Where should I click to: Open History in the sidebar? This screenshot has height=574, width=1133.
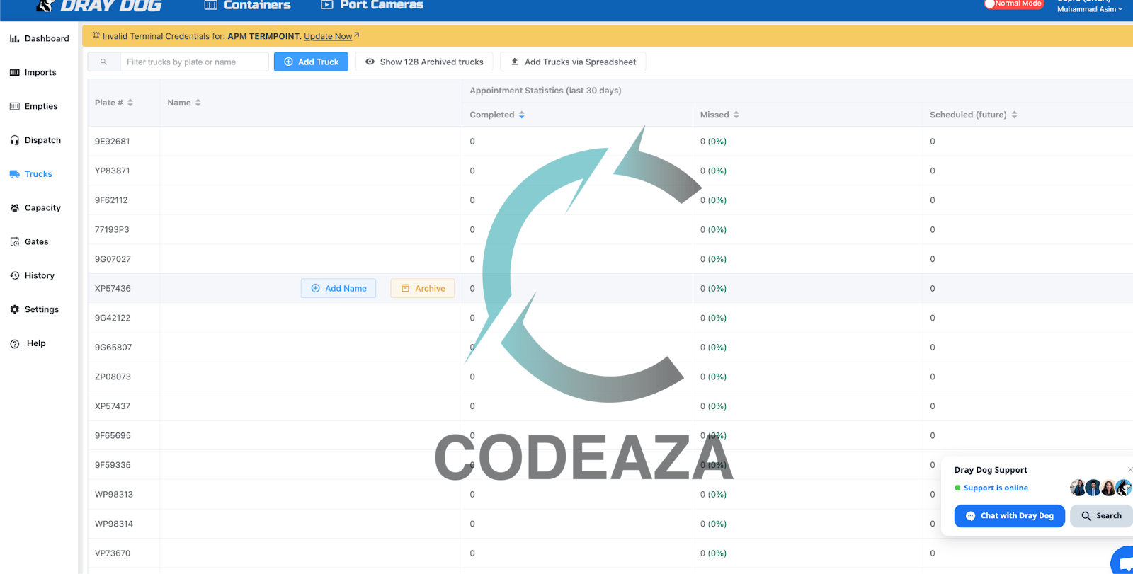(x=32, y=276)
